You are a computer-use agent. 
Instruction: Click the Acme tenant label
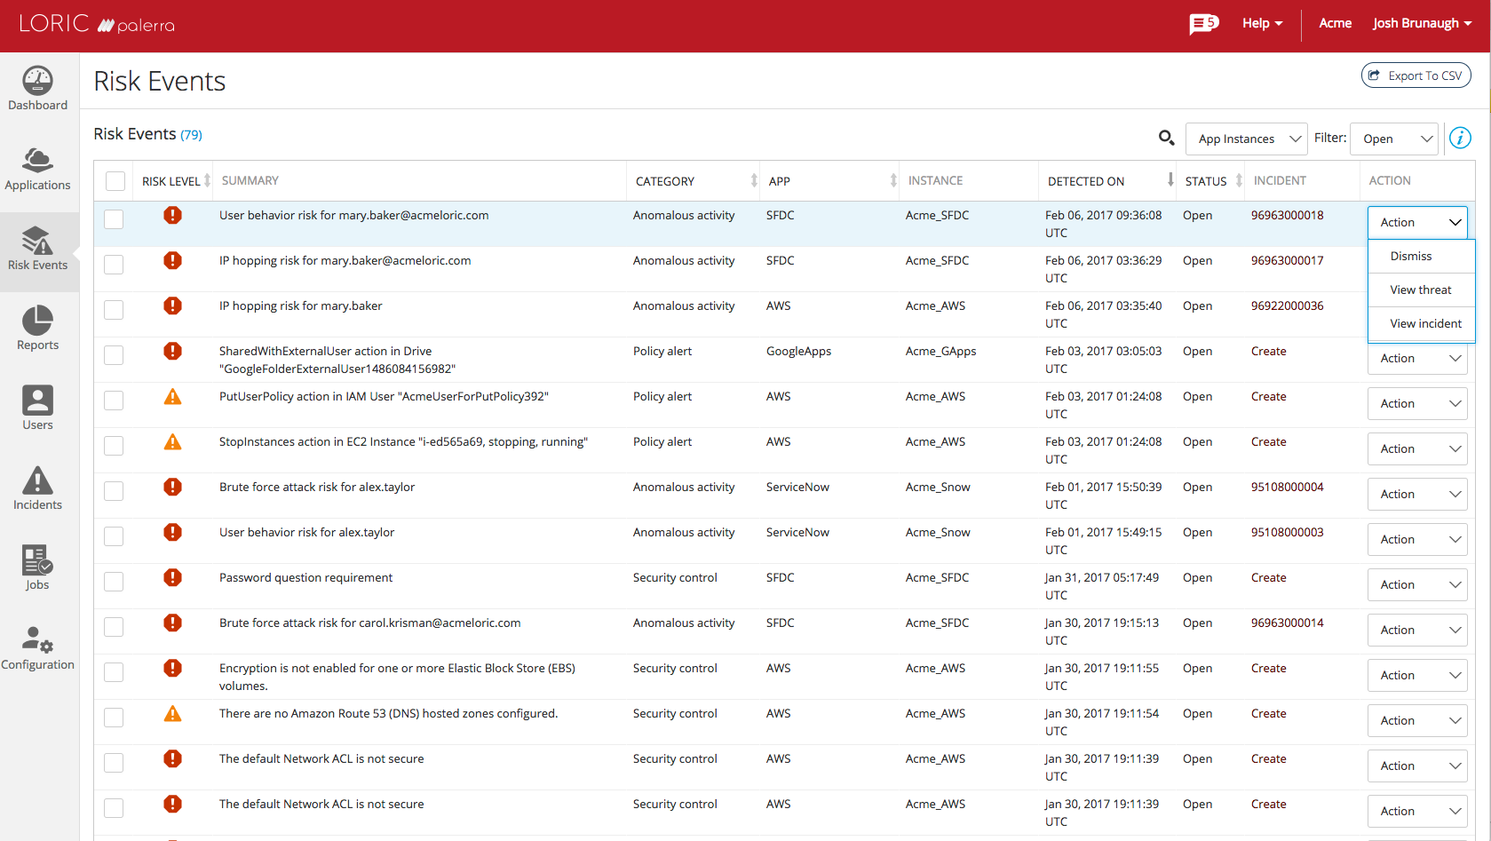(x=1335, y=23)
